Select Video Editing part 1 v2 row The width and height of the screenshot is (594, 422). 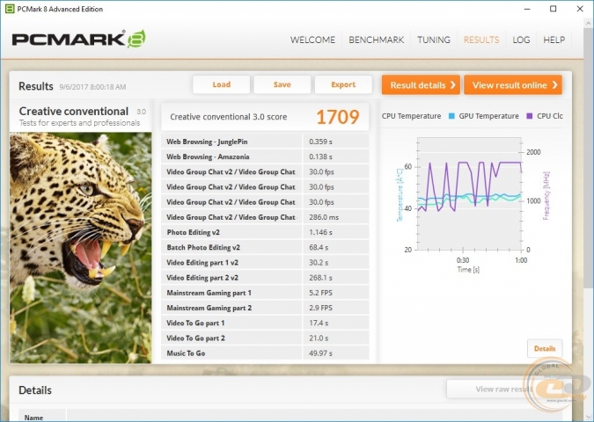pos(265,263)
